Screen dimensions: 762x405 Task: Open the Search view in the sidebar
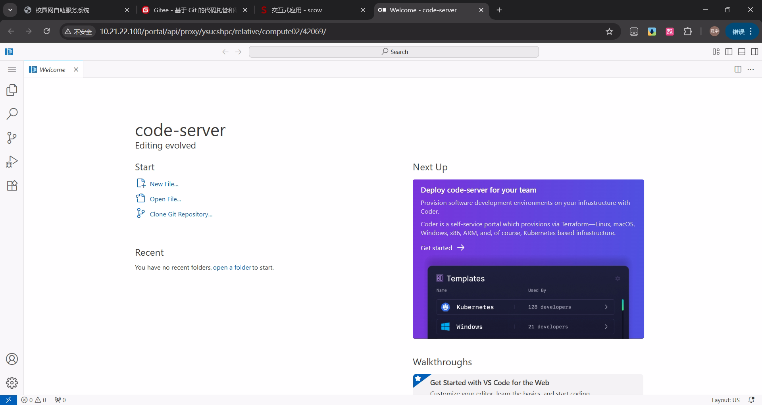[x=12, y=114]
